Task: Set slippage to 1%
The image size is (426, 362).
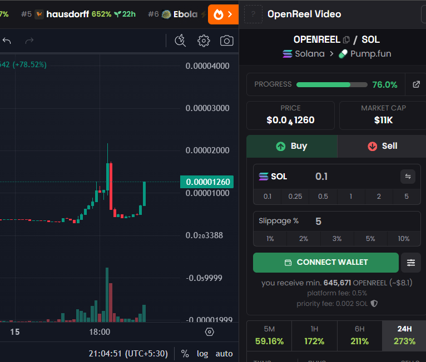Action: click(270, 239)
